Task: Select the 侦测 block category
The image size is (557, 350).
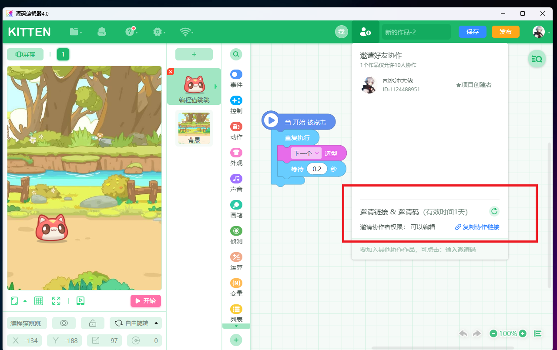Action: coord(236,235)
